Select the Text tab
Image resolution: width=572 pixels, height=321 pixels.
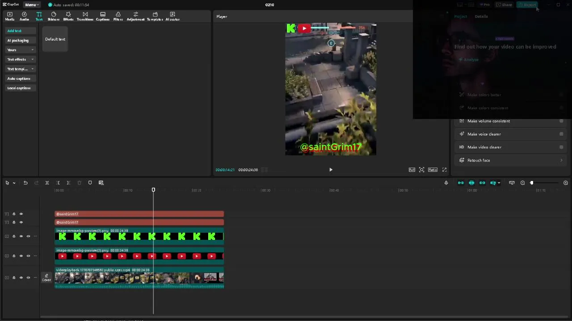click(x=39, y=16)
